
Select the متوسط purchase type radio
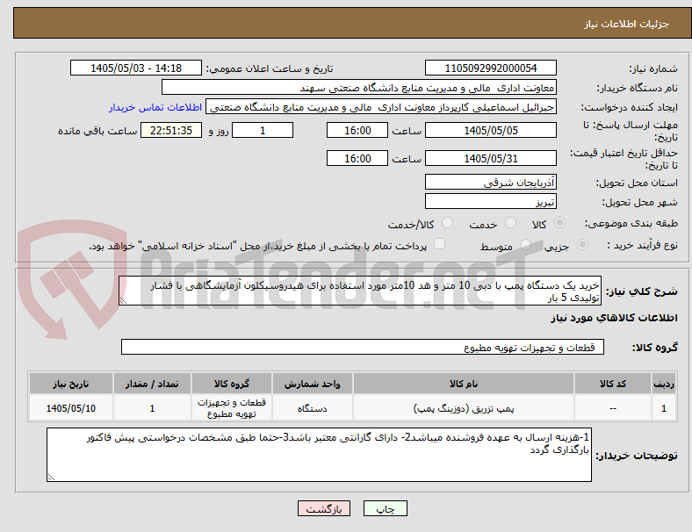point(525,245)
